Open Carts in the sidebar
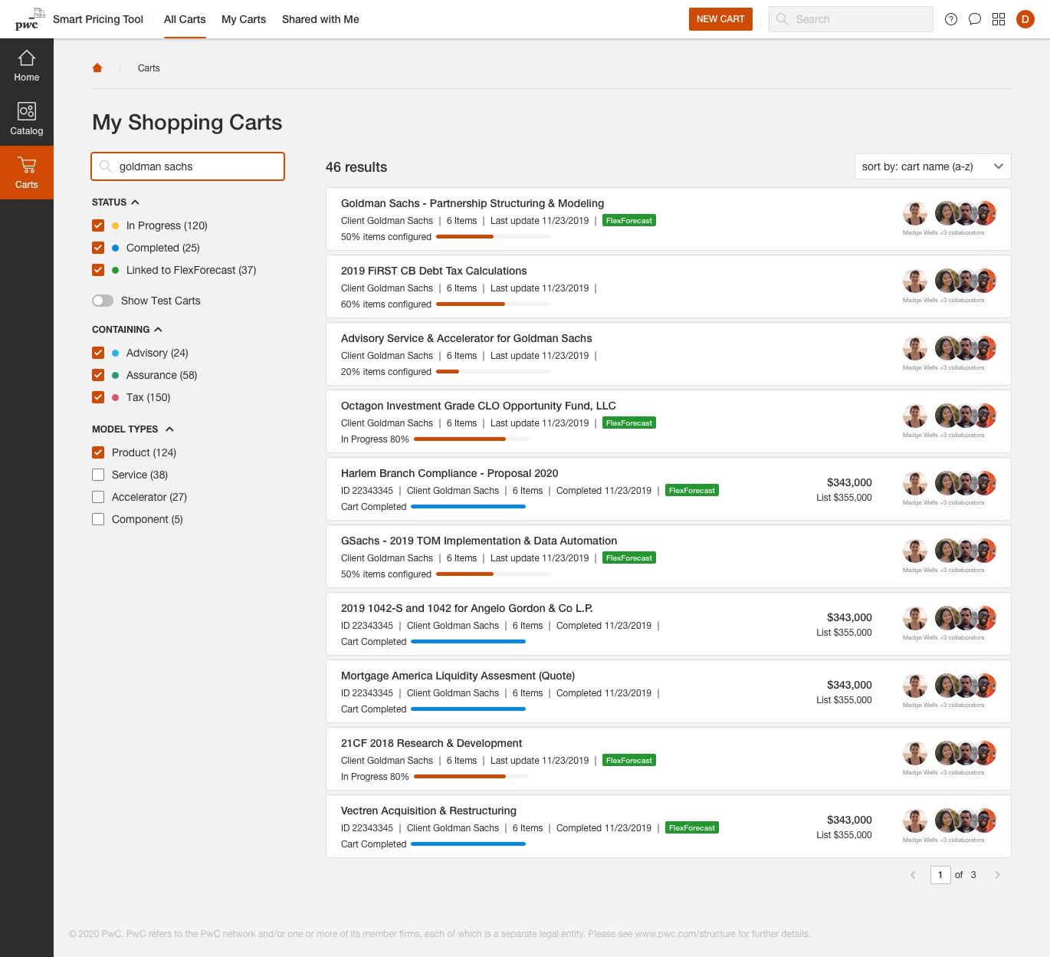Image resolution: width=1050 pixels, height=957 pixels. click(x=27, y=173)
